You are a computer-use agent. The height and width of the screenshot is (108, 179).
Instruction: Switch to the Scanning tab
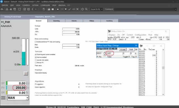click(56, 21)
